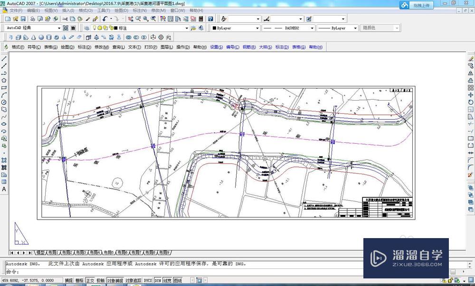Screen dimensions: 475x286
Task: Open the 绘图(D) menu in the menu bar
Action: [x=121, y=10]
